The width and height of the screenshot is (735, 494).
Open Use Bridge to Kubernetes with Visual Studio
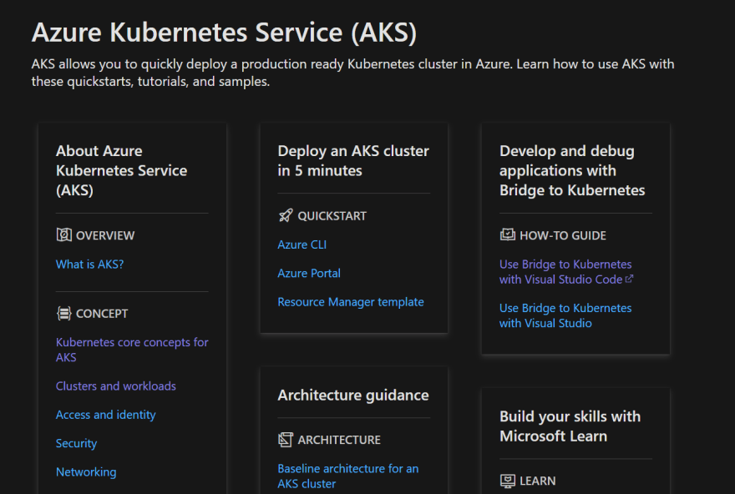coord(565,315)
